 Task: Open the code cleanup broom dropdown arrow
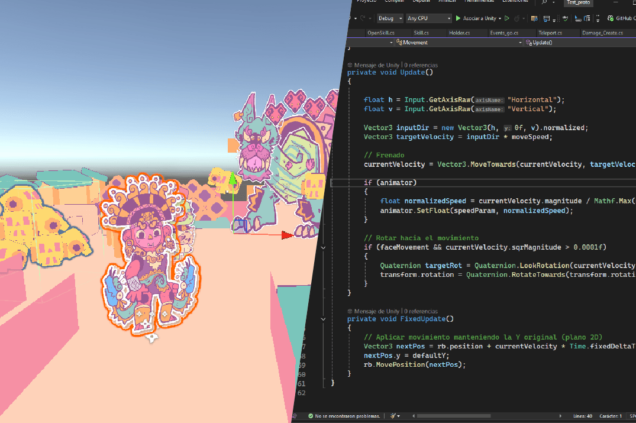click(x=398, y=416)
